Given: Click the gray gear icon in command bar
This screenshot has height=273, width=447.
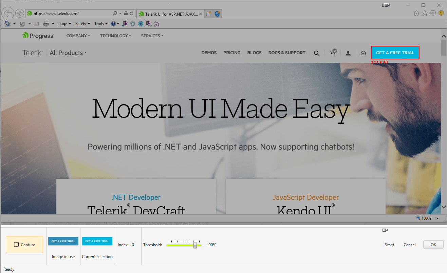Looking at the screenshot, I should pyautogui.click(x=133, y=24).
